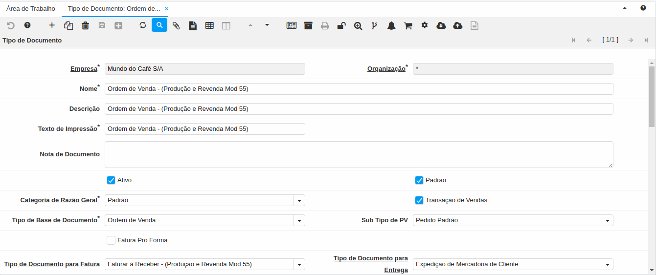
Task: Click the Tipo de Documento para Fatura link
Action: coord(52,264)
